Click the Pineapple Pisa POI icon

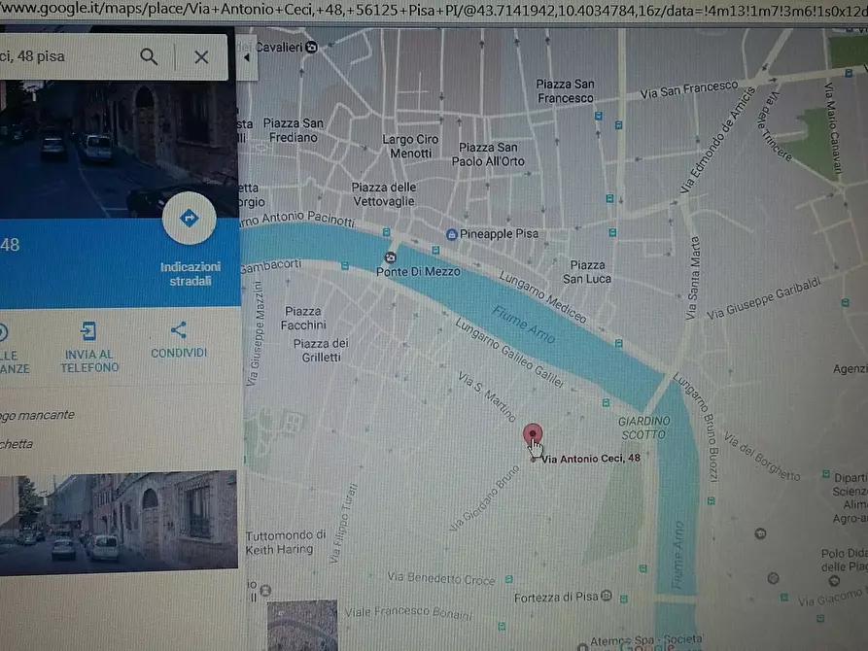coord(450,233)
